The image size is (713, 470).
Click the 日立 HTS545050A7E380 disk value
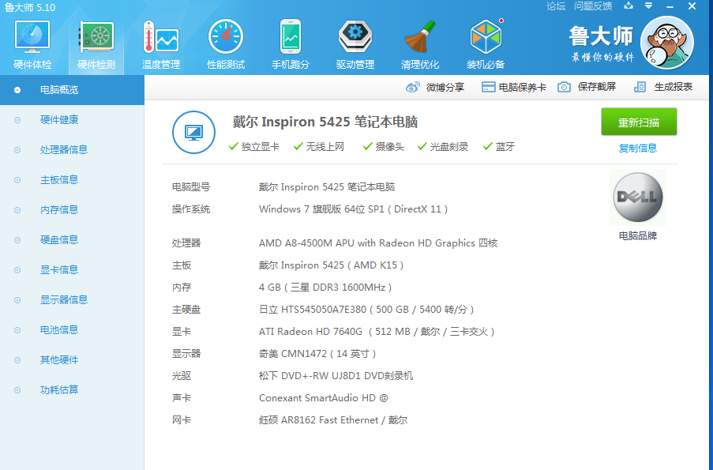point(366,310)
